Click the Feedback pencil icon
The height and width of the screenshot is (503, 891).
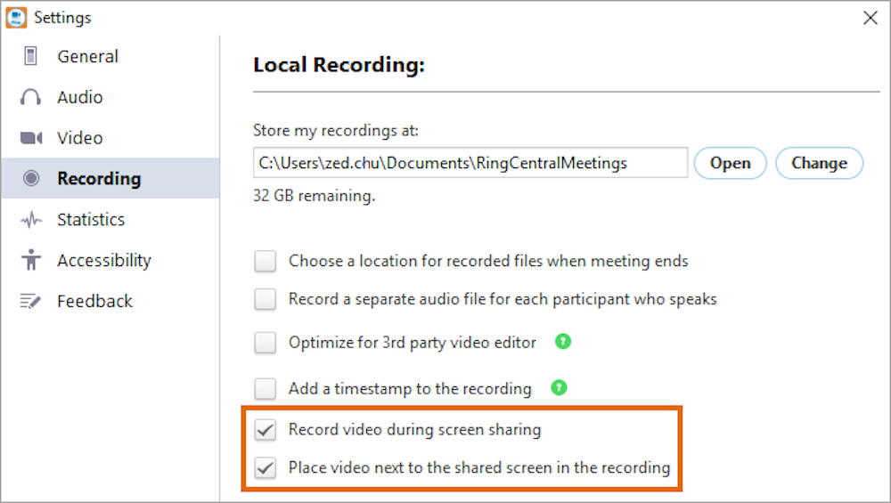click(31, 302)
